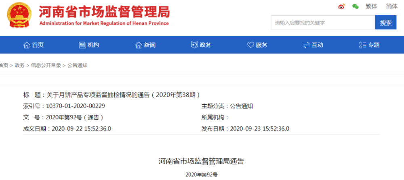Go to 公告通知 in breadcrumb
This screenshot has width=404, height=180.
pos(77,66)
